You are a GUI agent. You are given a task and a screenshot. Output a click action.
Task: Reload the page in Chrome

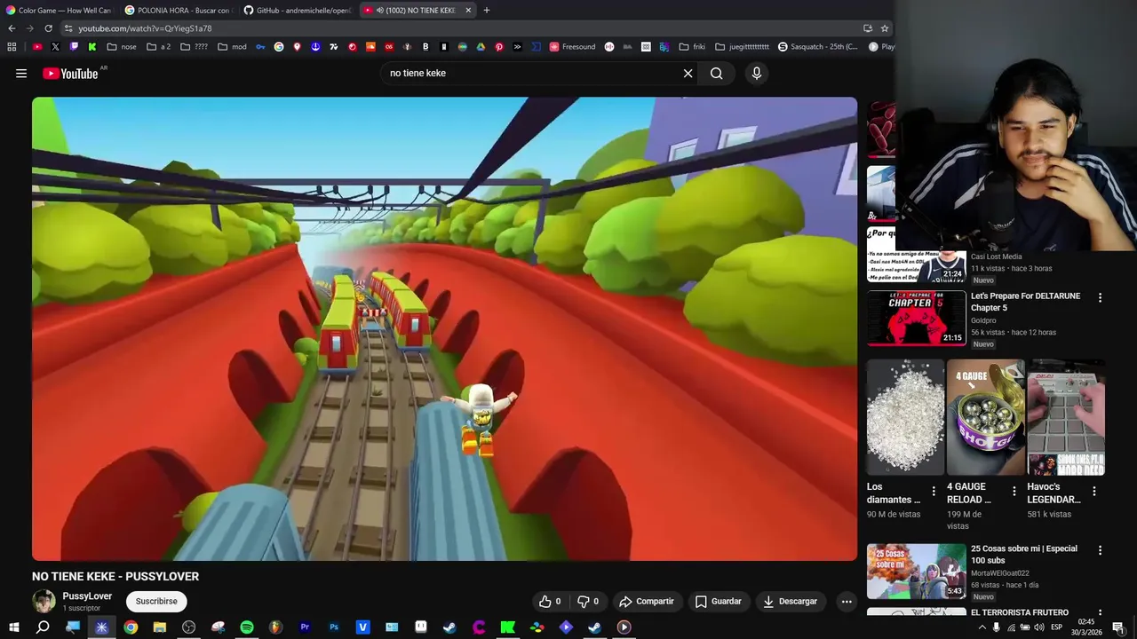(x=48, y=28)
